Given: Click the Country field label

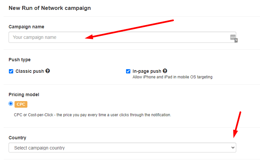Looking at the screenshot, I should tap(17, 138).
